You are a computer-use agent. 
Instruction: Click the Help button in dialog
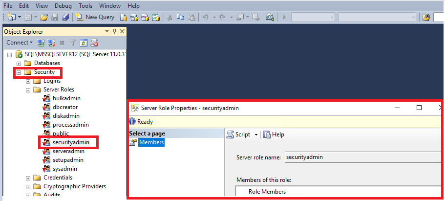pos(274,134)
